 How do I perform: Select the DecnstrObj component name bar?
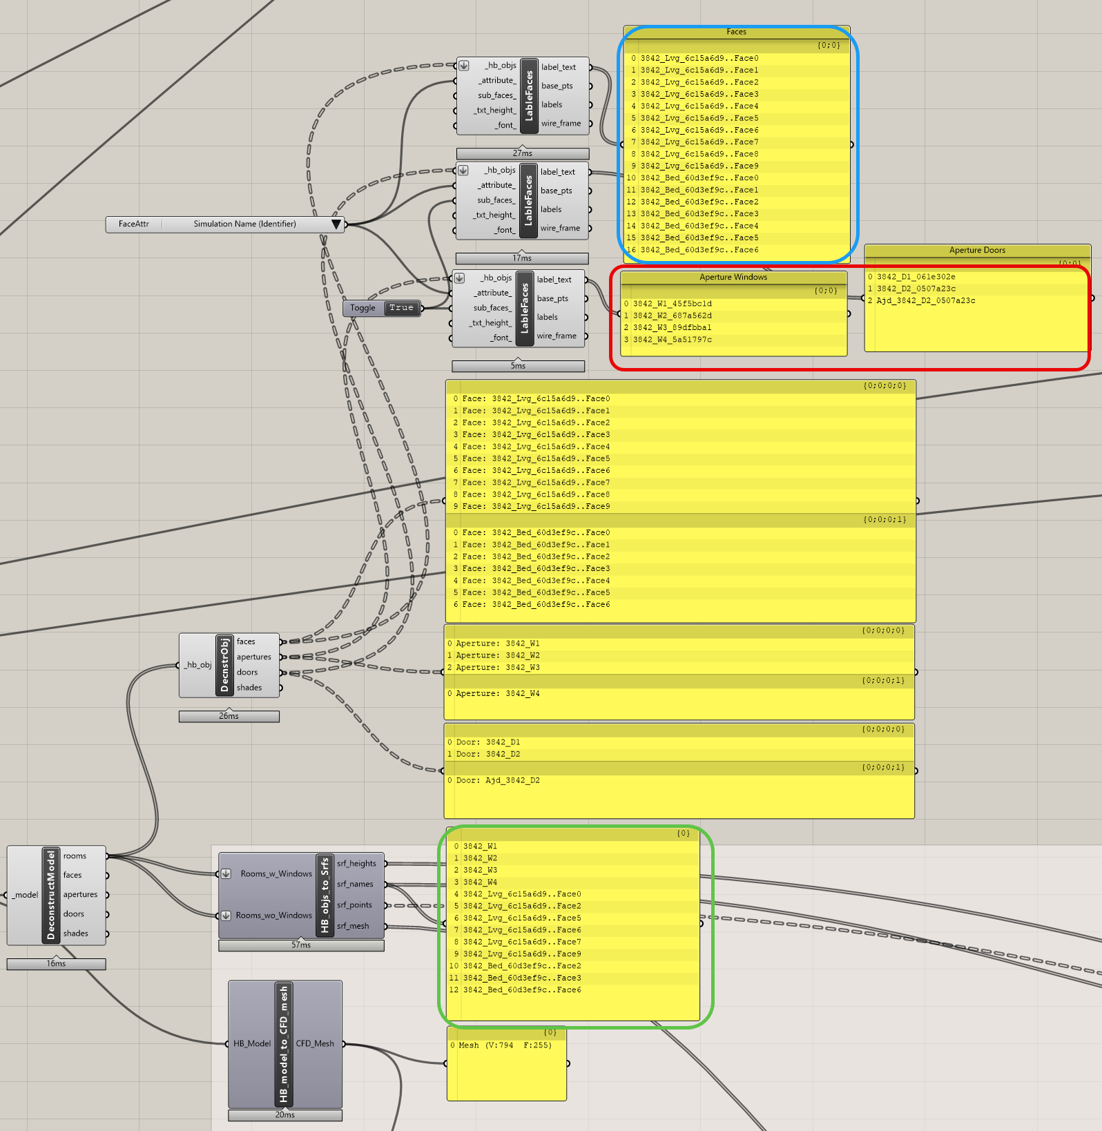[224, 665]
